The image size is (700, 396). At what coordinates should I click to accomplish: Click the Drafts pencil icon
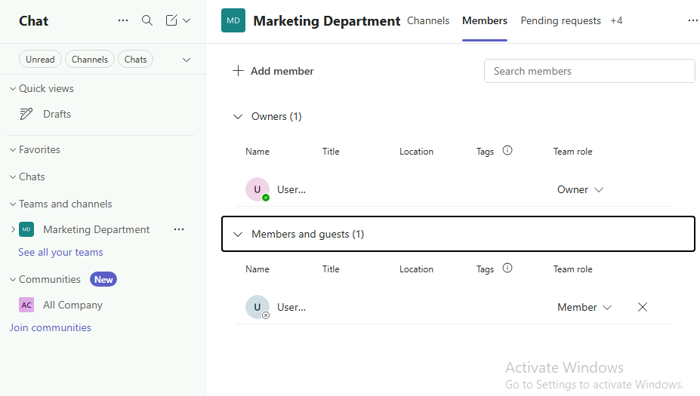pos(26,114)
